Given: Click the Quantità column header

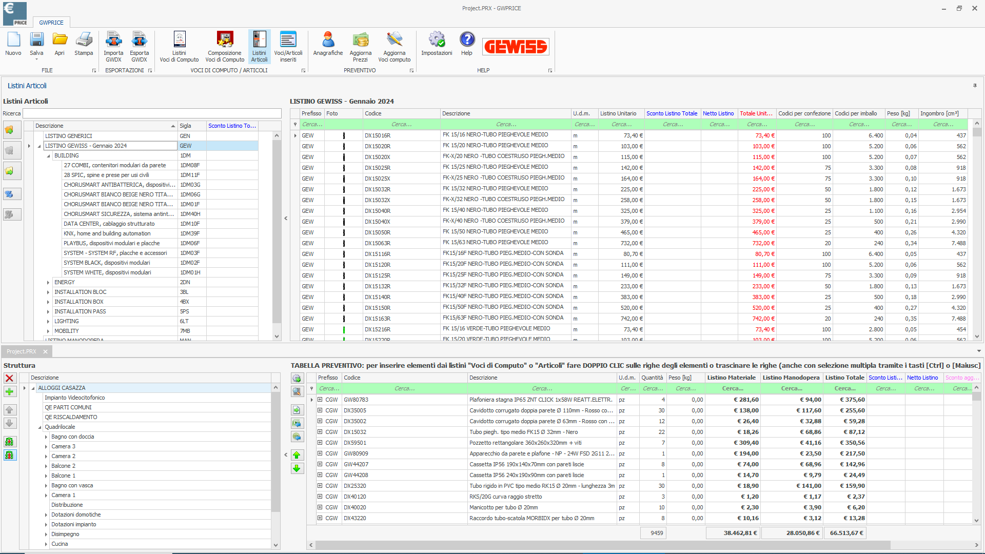Looking at the screenshot, I should click(652, 378).
